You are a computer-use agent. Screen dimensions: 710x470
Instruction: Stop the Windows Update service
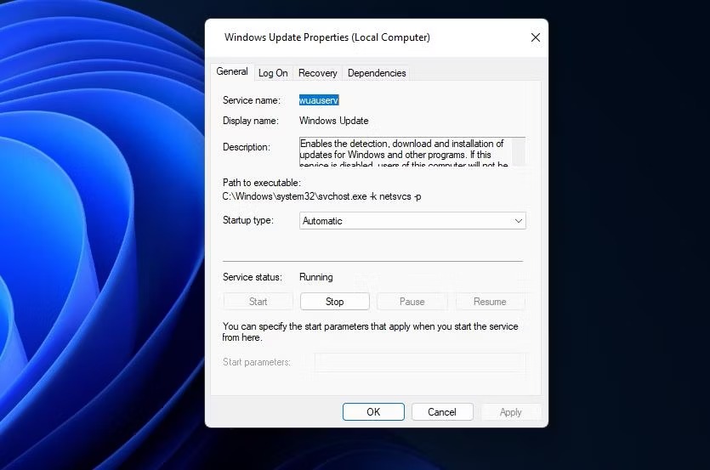335,302
